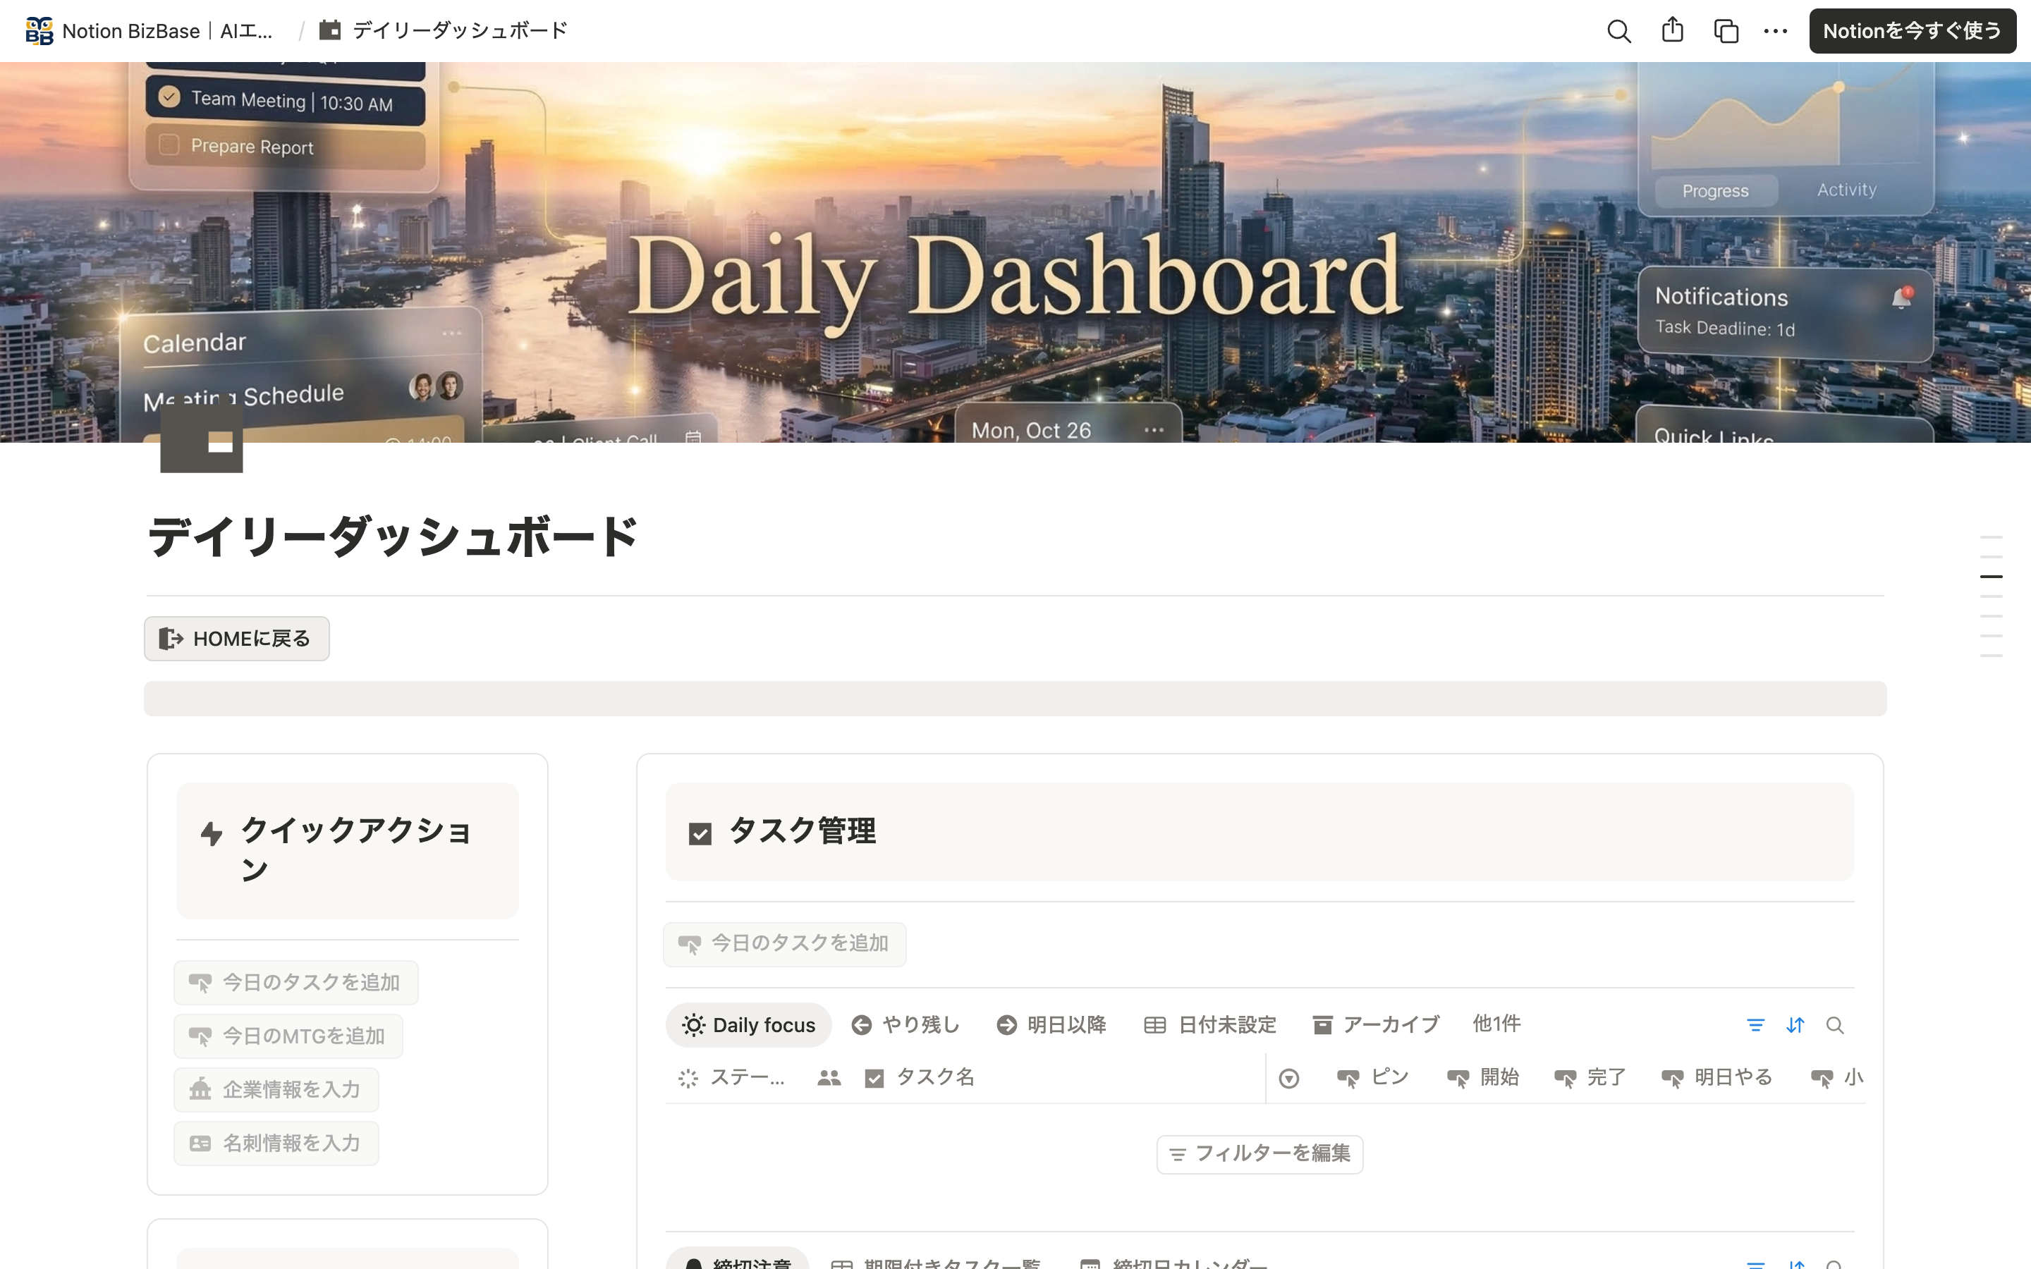This screenshot has width=2031, height=1269.
Task: Click the HOMEに戻る button
Action: click(x=237, y=639)
